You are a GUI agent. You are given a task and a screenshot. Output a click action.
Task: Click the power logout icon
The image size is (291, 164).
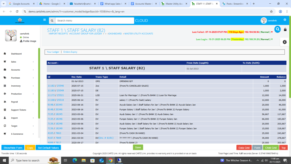(285, 20)
